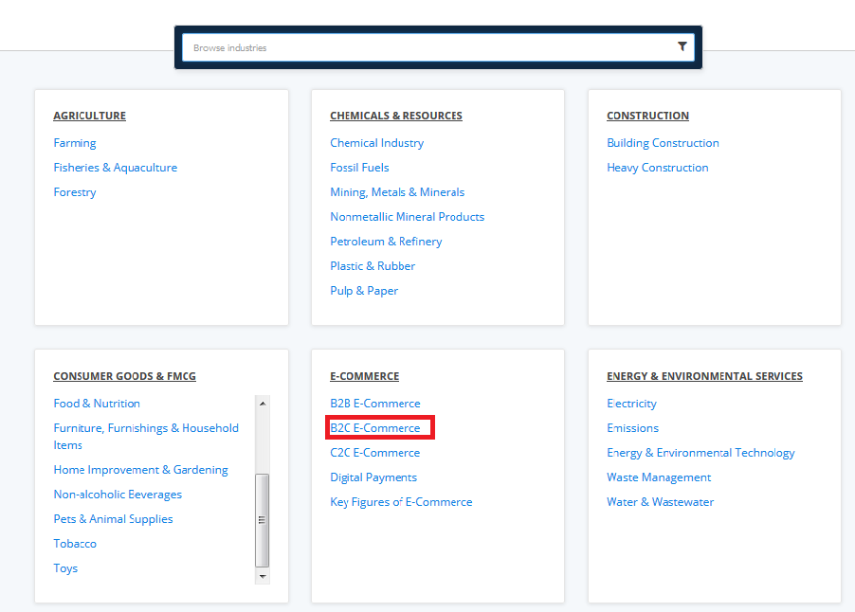
Task: Click Water & Wastewater link
Action: point(661,502)
